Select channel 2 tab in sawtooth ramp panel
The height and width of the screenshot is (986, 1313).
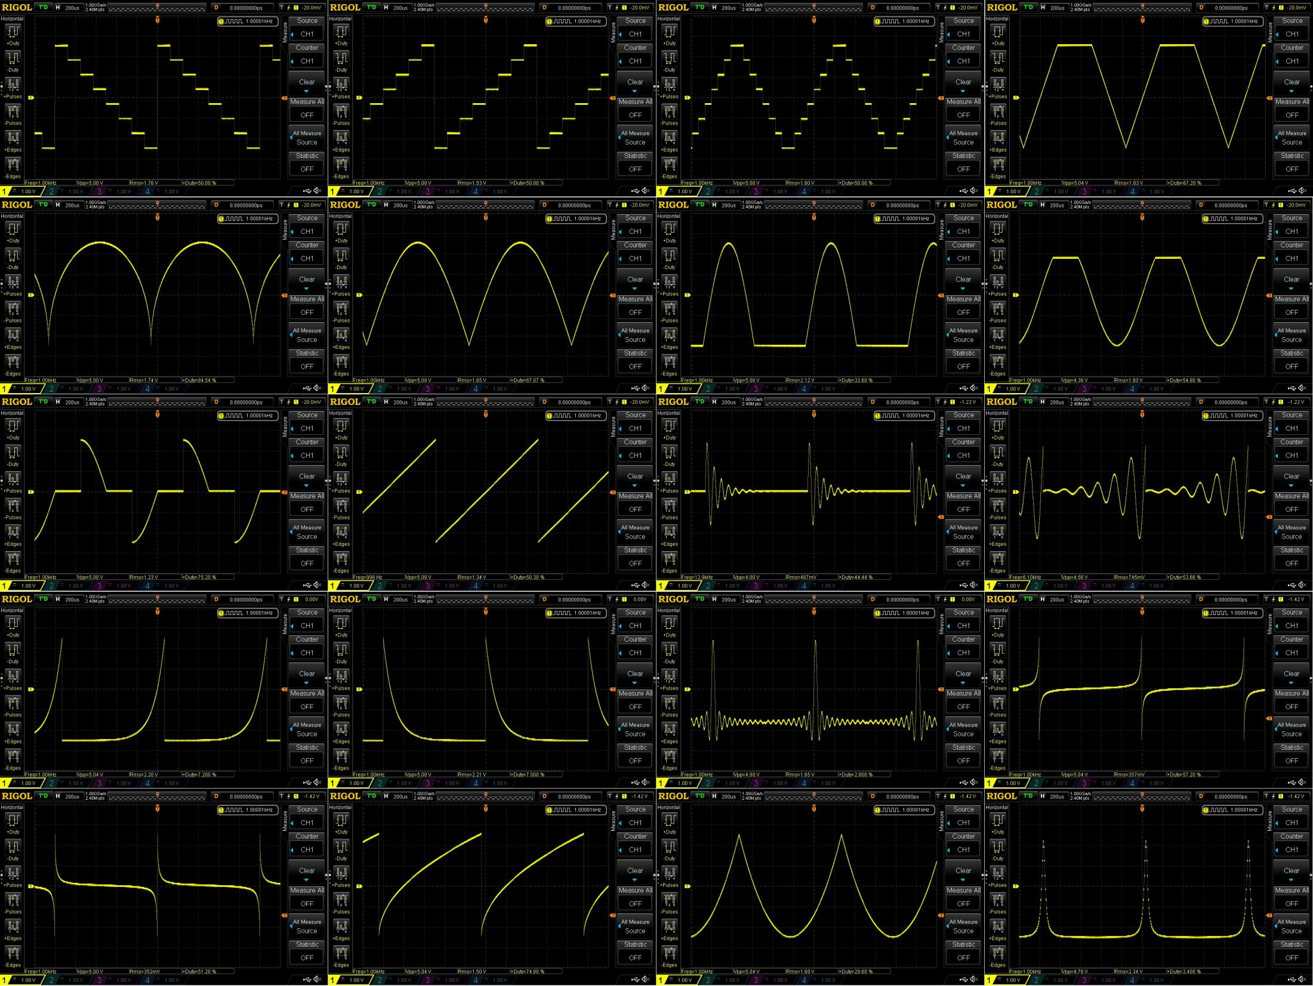[380, 586]
